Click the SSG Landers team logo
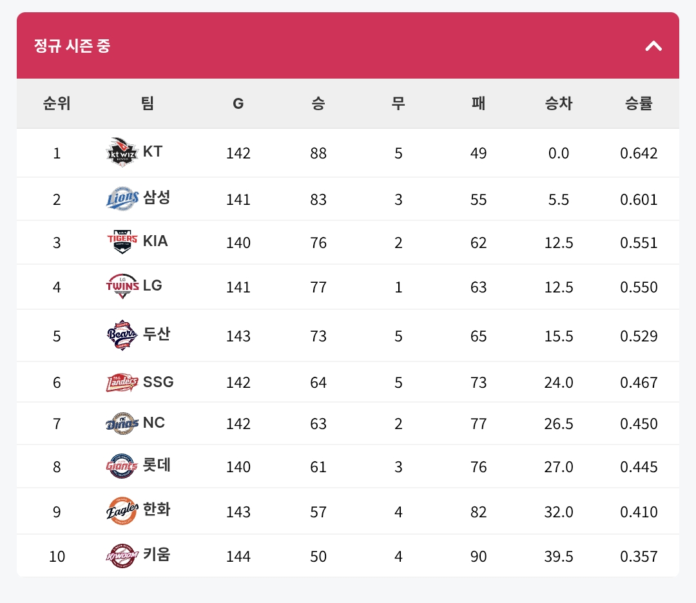The height and width of the screenshot is (603, 696). click(x=122, y=382)
